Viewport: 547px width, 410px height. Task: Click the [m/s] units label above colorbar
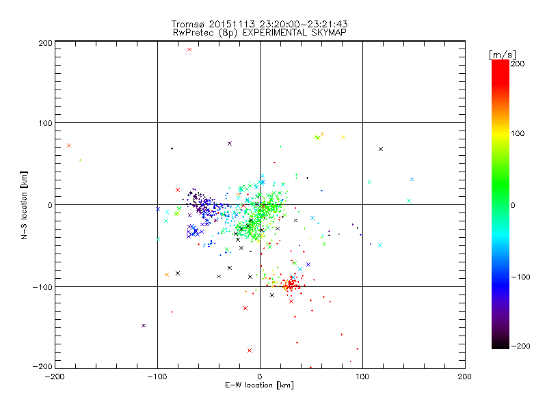[x=503, y=55]
